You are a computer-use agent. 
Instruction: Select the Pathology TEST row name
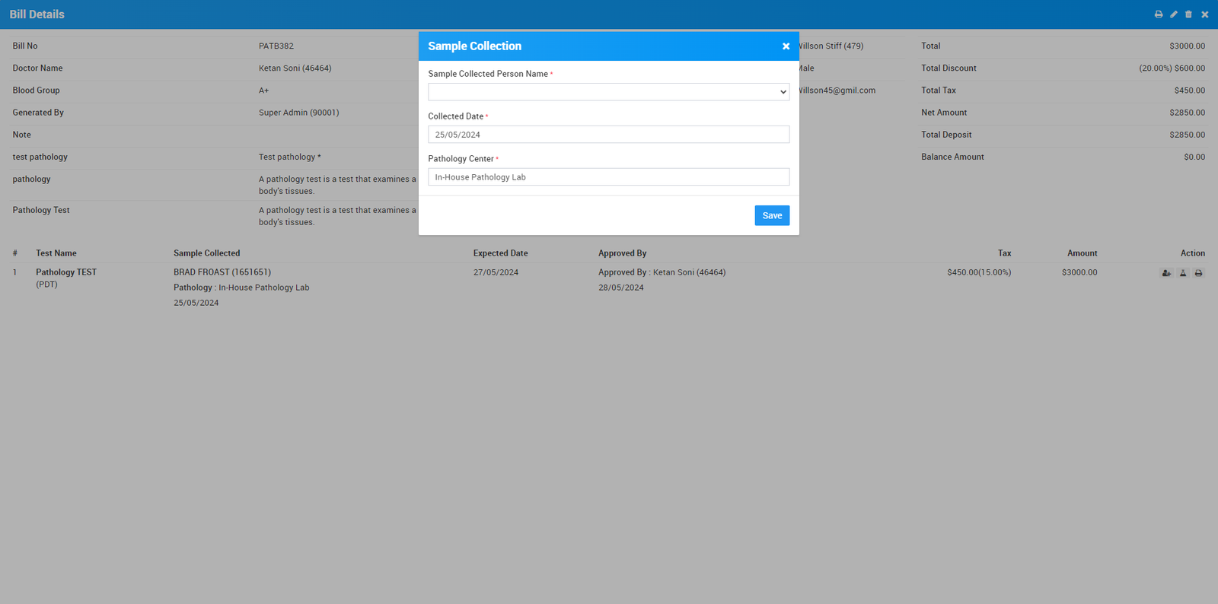pyautogui.click(x=66, y=272)
